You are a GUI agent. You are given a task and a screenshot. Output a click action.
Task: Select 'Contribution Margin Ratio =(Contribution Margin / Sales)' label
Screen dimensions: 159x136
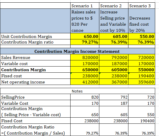35,130
